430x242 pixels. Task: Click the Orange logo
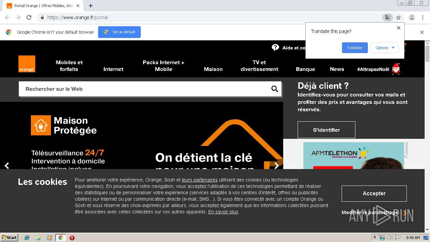(27, 64)
